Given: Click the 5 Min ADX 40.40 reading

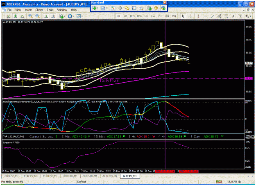Looking at the screenshot, I should click(x=76, y=137).
